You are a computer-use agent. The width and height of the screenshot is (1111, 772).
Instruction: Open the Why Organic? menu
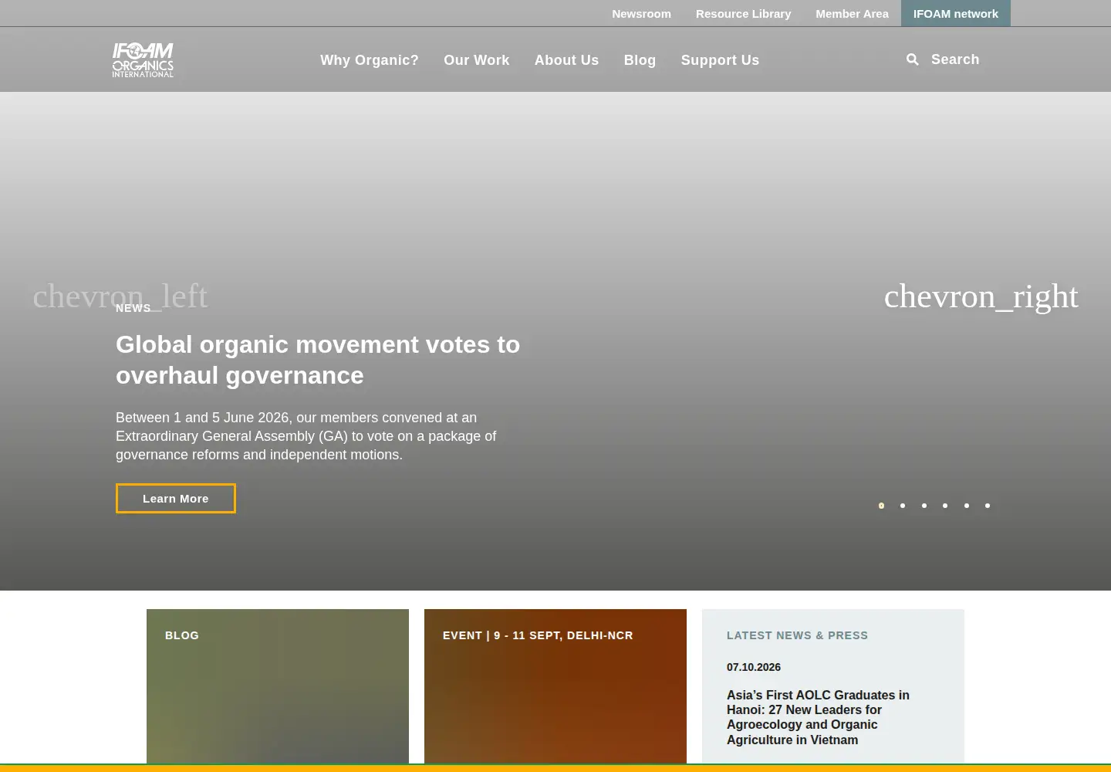370,60
